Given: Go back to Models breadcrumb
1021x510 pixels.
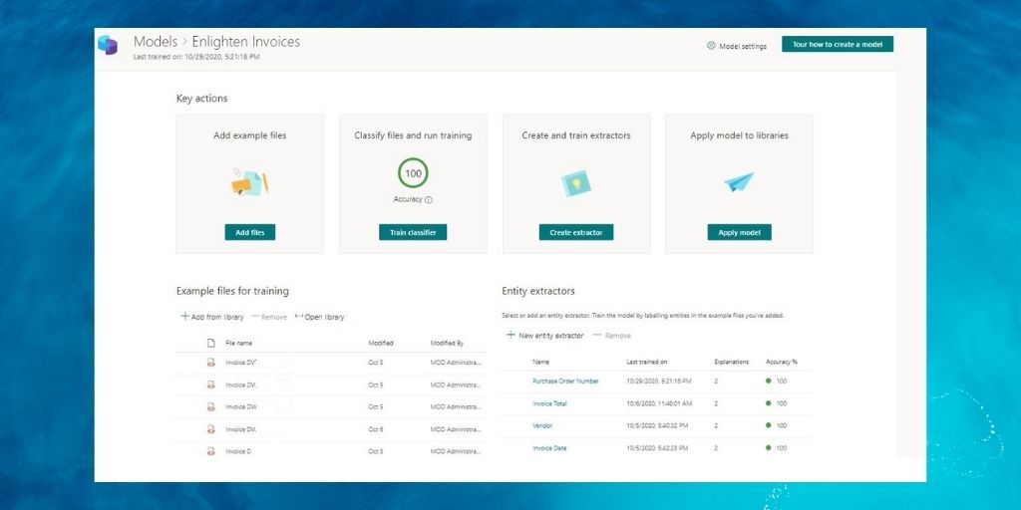Looking at the screenshot, I should (x=155, y=42).
